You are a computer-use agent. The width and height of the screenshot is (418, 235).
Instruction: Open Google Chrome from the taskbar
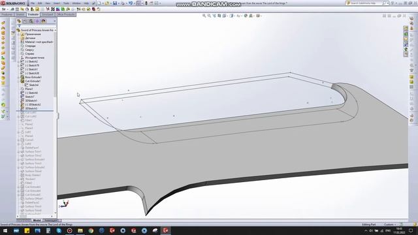click(91, 230)
